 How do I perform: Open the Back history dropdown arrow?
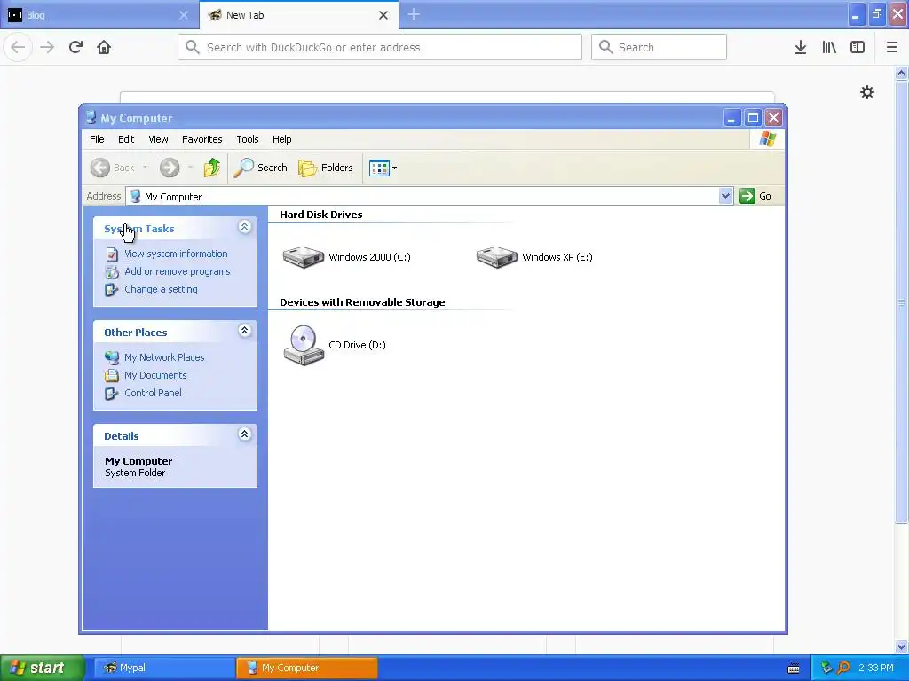(x=145, y=168)
